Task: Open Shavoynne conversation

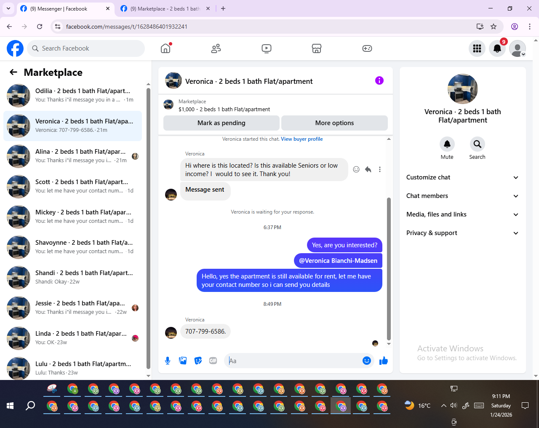Action: coord(72,247)
